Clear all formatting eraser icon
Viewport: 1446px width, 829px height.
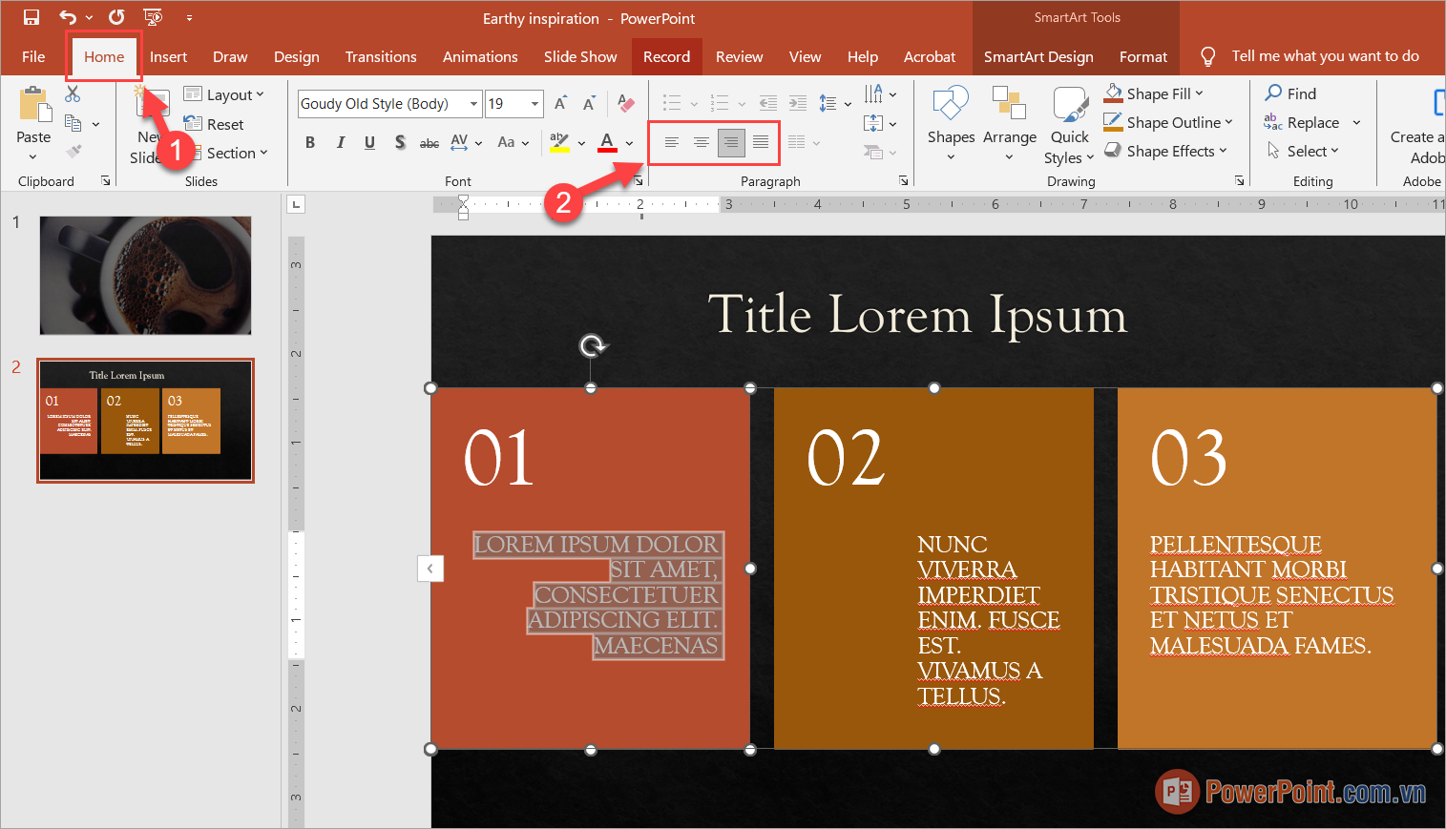point(626,103)
